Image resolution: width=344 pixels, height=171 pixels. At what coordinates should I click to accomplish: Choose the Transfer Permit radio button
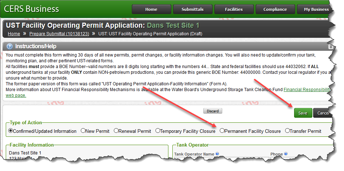point(287,131)
